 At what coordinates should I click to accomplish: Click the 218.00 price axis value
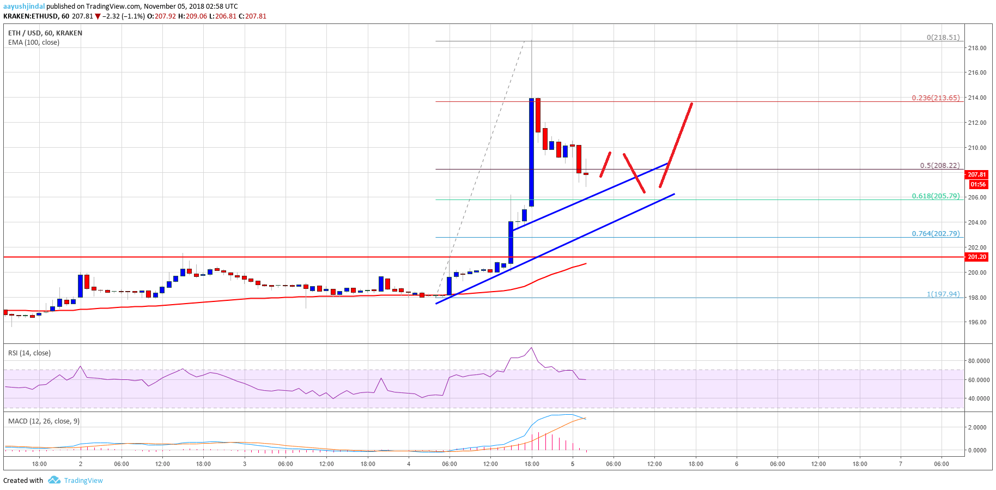tap(977, 48)
